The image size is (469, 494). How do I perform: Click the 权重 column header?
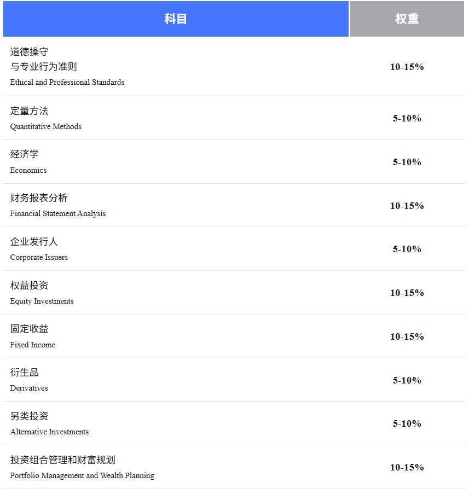tap(407, 19)
